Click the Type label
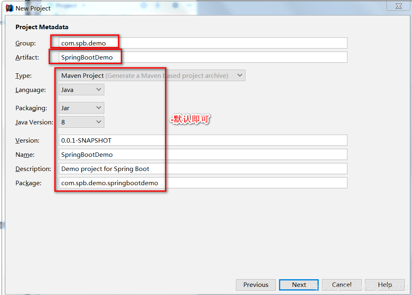 click(24, 76)
